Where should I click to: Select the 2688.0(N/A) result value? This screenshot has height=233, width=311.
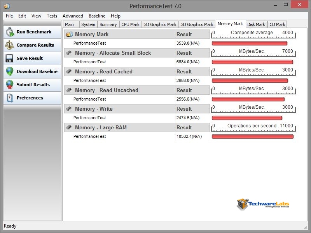[x=188, y=80]
